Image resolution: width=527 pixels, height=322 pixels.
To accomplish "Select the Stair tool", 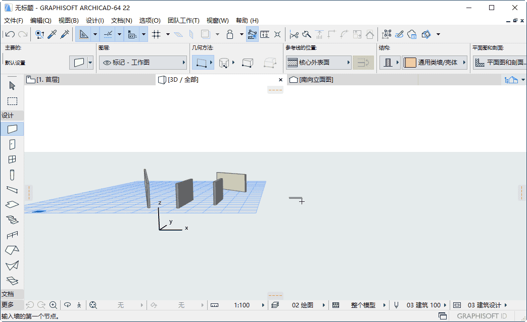I will click(x=12, y=220).
